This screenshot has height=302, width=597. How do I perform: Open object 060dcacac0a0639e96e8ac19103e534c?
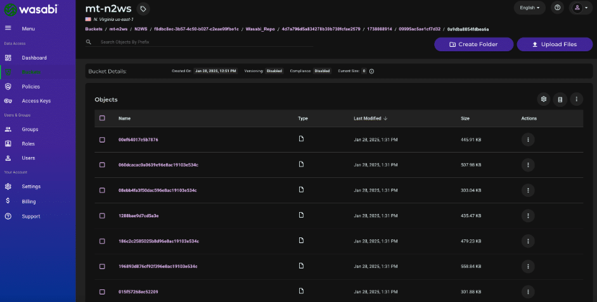pyautogui.click(x=158, y=165)
